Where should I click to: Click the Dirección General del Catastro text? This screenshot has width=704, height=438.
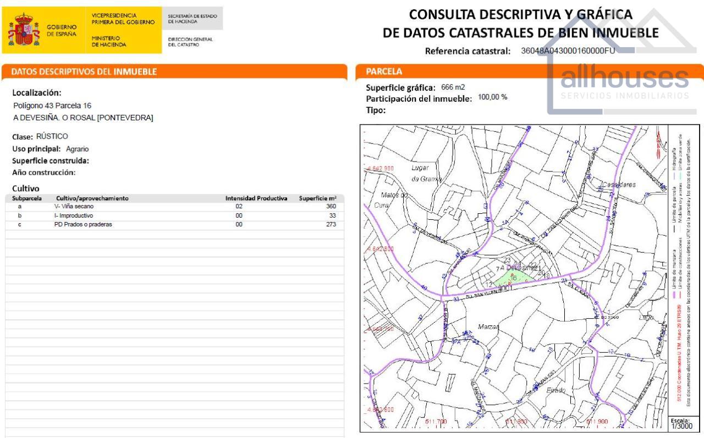190,42
